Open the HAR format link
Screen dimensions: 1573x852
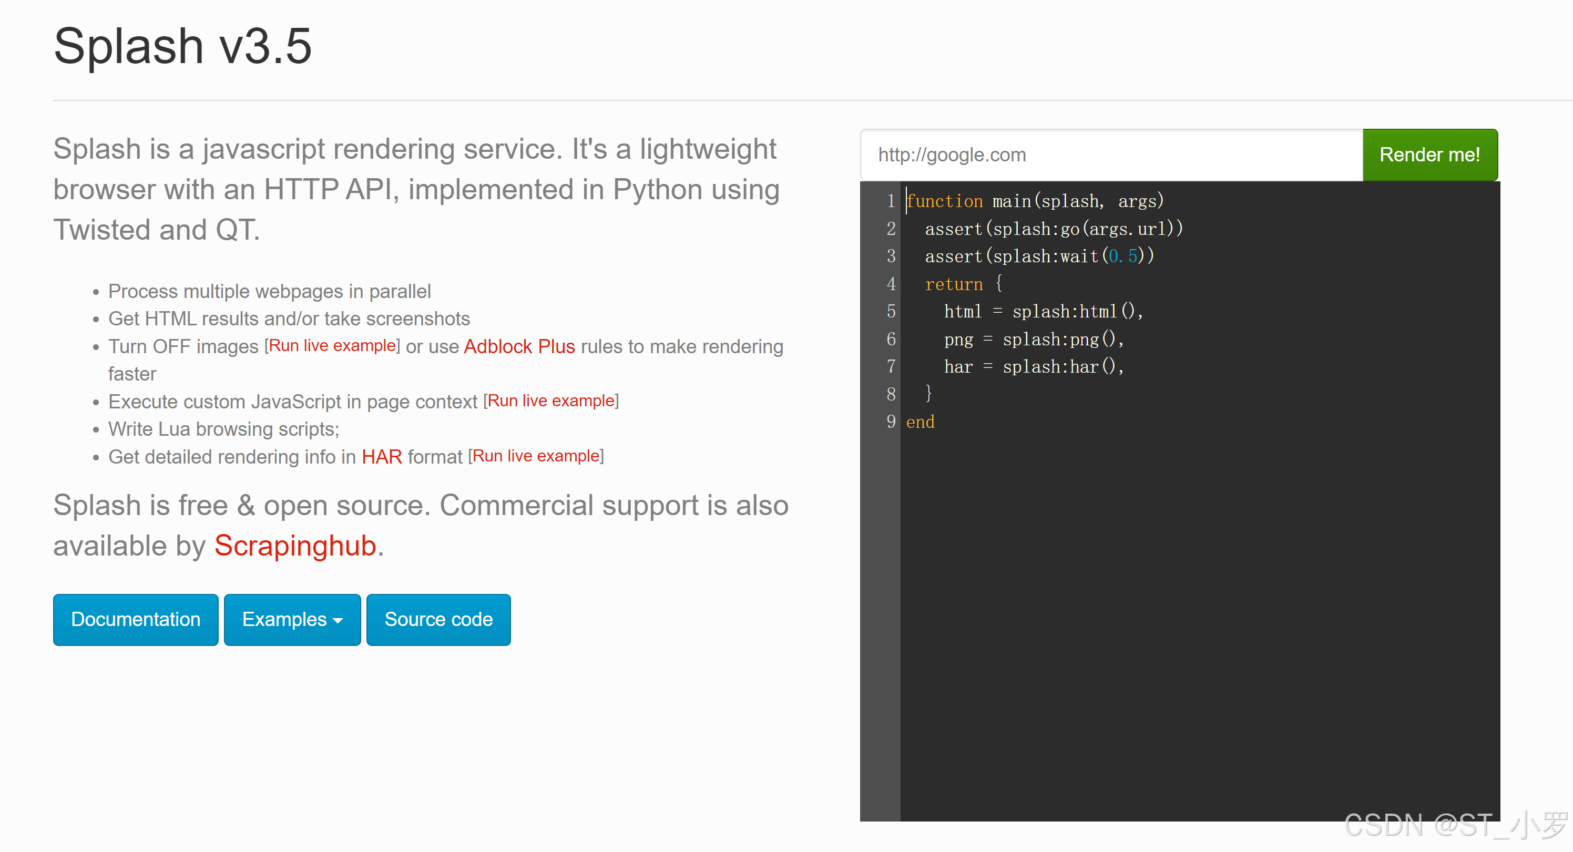[382, 457]
